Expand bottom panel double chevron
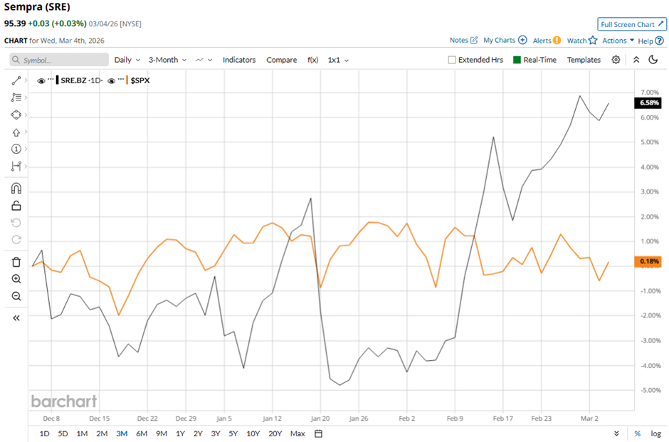 click(616, 433)
